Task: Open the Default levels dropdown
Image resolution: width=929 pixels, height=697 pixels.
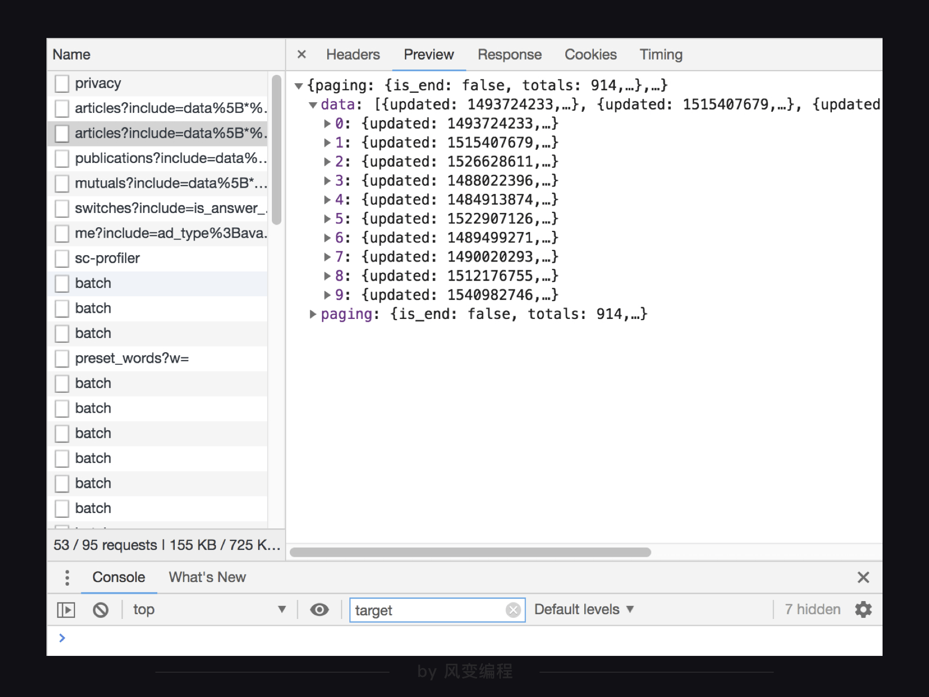Action: click(584, 609)
